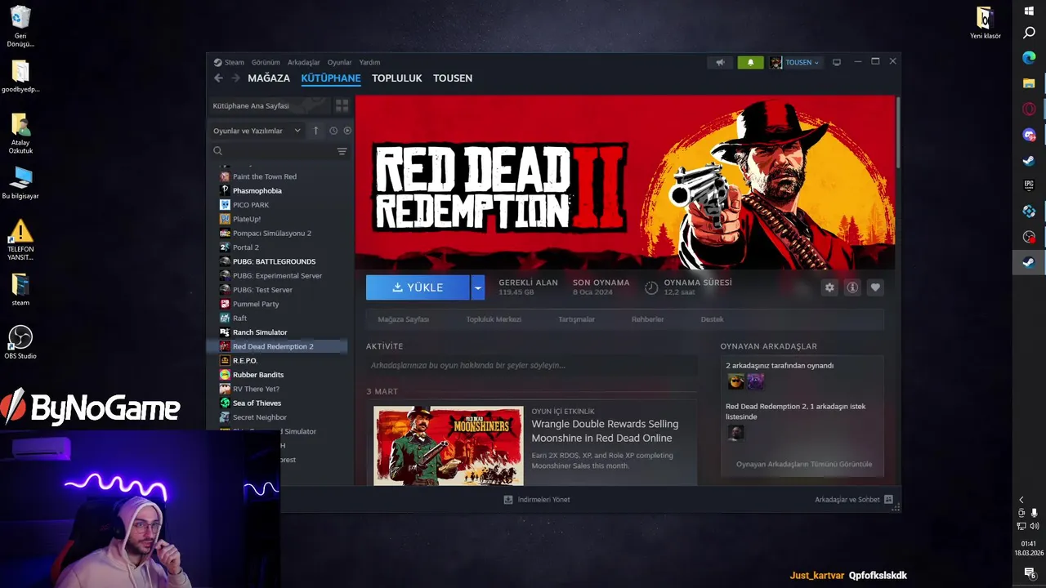1046x588 pixels.
Task: Expand Oyunlar ve Yazılımlar dropdown
Action: [257, 131]
